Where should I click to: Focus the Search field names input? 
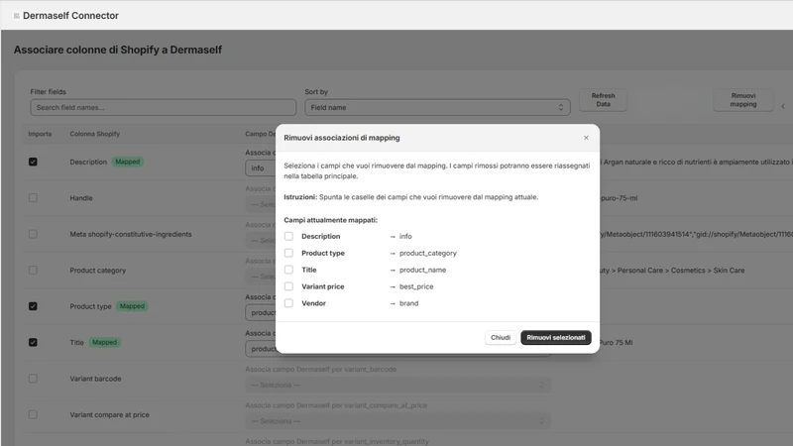tap(163, 107)
